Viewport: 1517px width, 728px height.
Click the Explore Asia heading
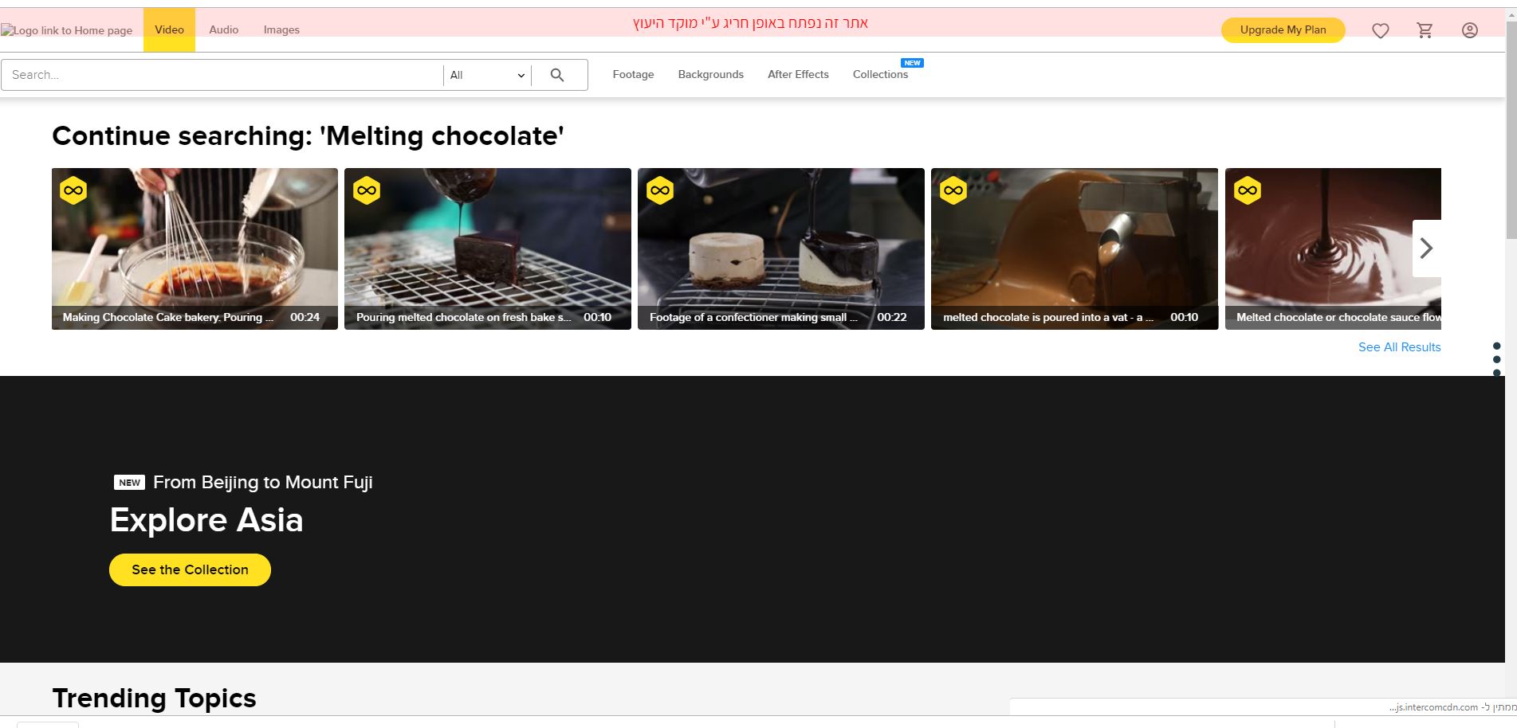[x=206, y=520]
